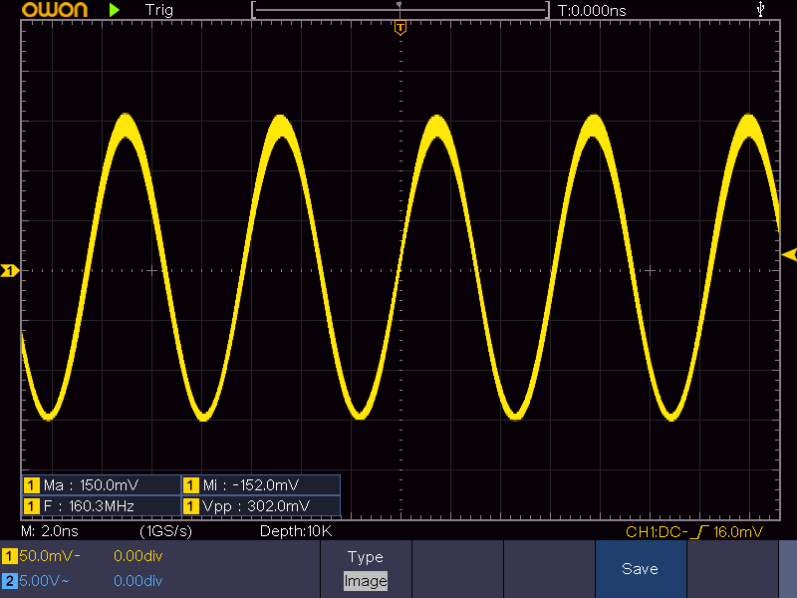Click channel 2 0.00div offset value
This screenshot has height=598, width=797.
(x=138, y=581)
